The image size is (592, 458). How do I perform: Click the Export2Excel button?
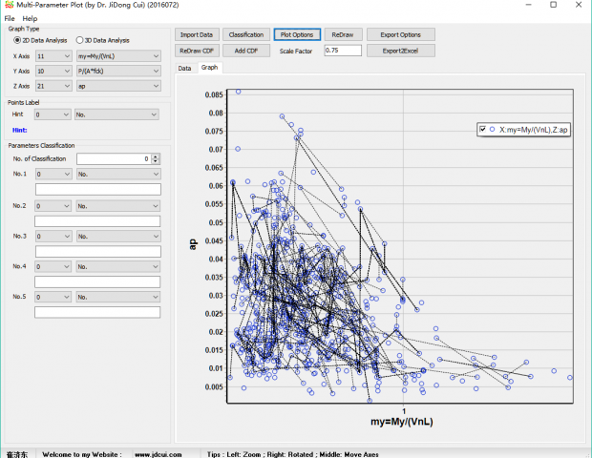[400, 50]
